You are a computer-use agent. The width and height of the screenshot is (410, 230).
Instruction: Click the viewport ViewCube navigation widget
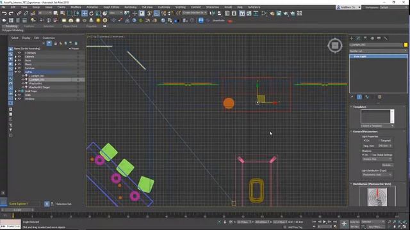tap(335, 45)
